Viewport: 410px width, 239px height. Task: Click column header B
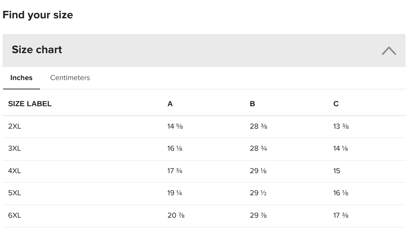(252, 104)
